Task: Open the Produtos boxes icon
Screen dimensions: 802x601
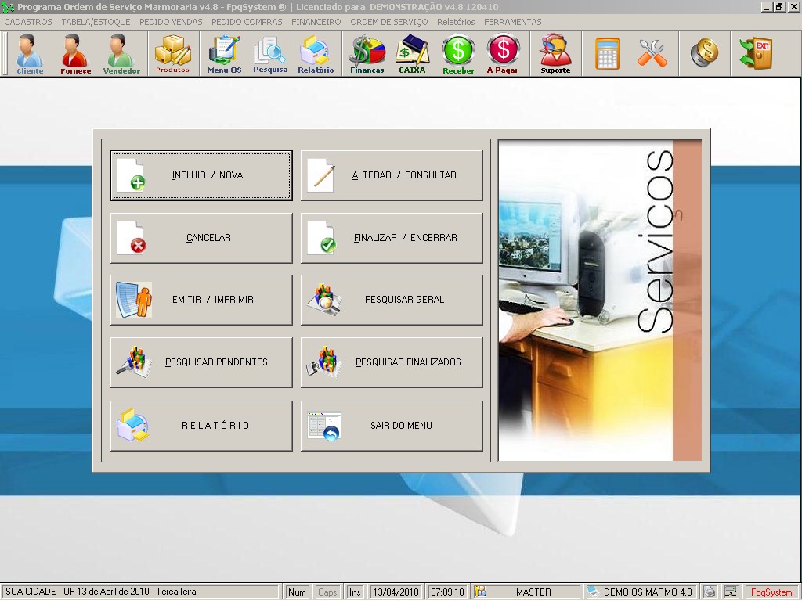Action: [x=173, y=54]
